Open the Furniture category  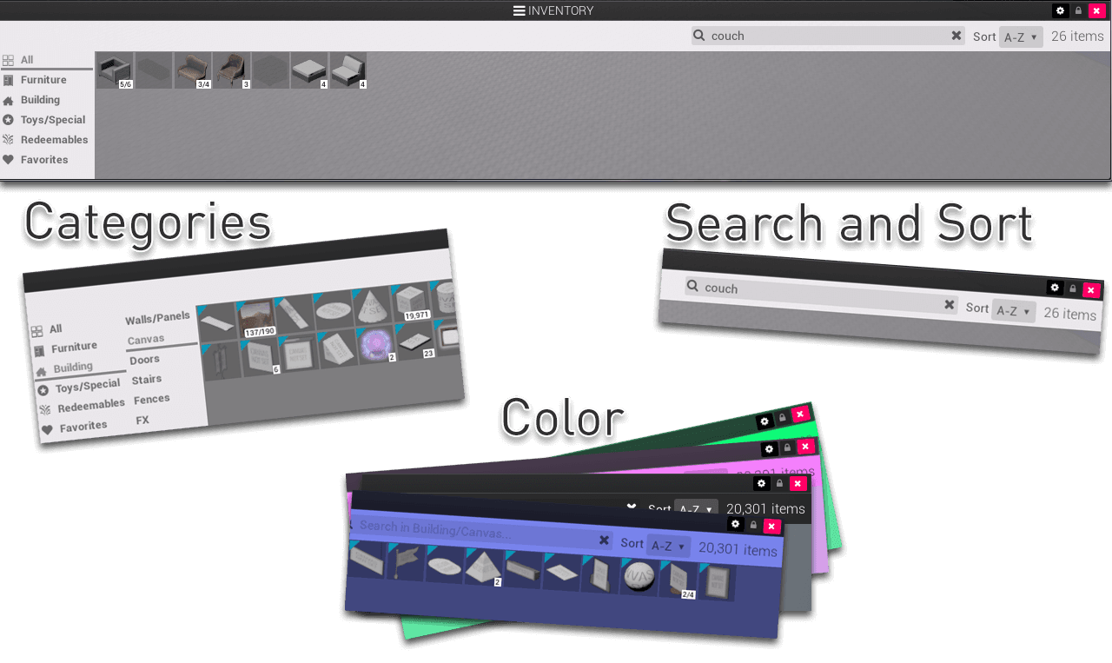43,80
